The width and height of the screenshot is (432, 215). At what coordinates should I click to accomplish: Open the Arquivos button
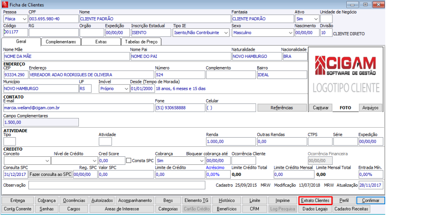(x=370, y=108)
